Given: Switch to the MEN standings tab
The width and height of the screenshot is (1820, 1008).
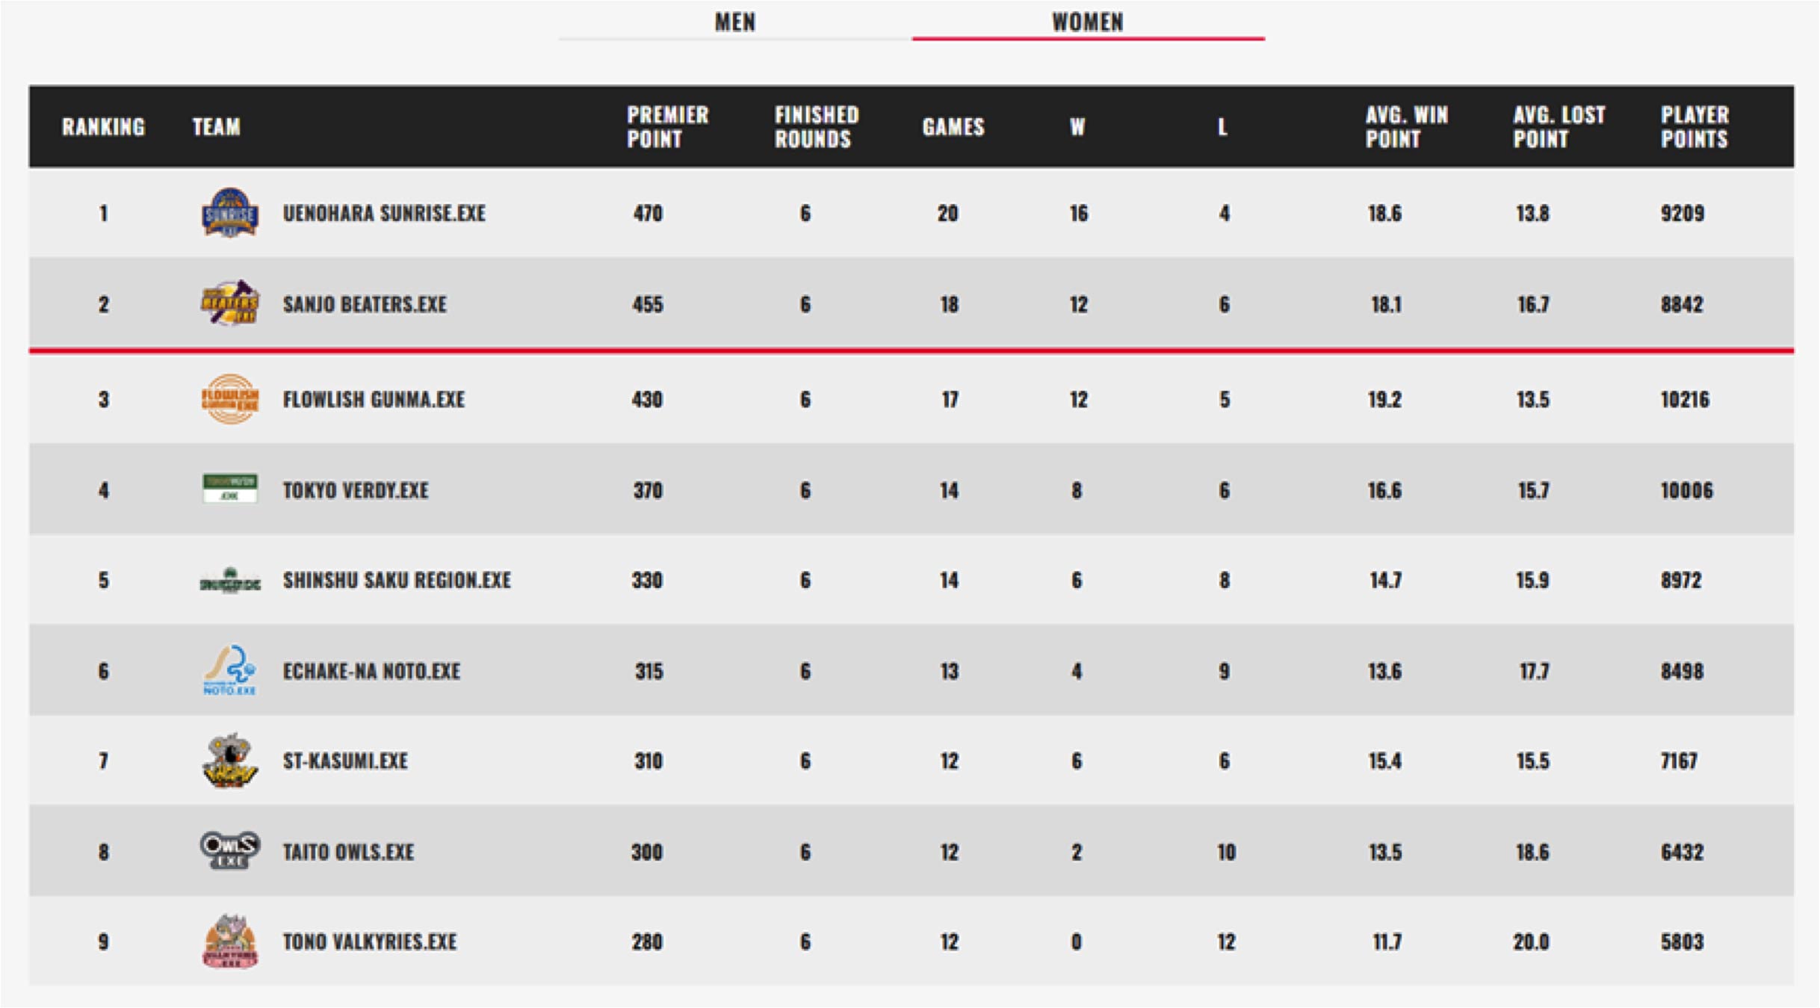Looking at the screenshot, I should 735,22.
